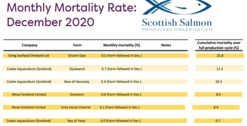Click the December 2020 subtitle text
The height and width of the screenshot is (126, 247).
51,22
